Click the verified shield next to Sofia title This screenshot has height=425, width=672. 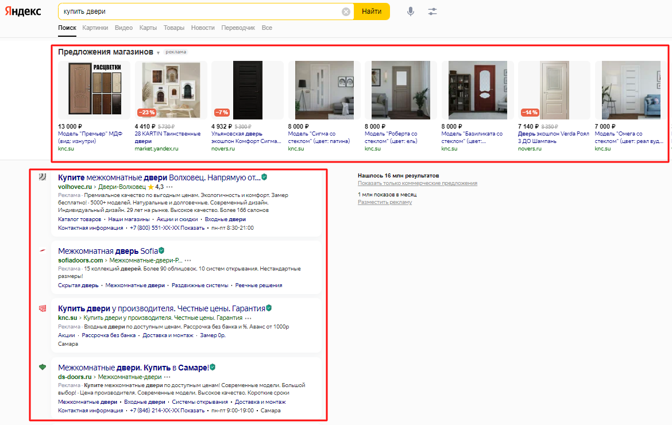click(161, 250)
